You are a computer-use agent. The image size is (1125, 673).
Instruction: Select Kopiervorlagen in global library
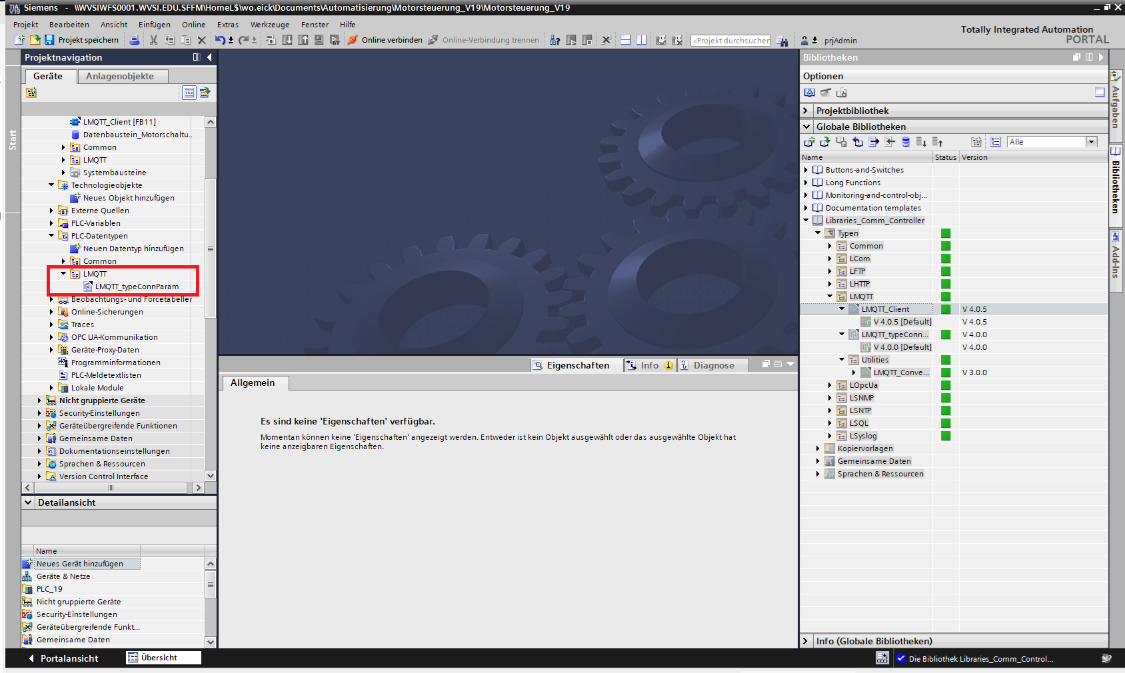865,448
